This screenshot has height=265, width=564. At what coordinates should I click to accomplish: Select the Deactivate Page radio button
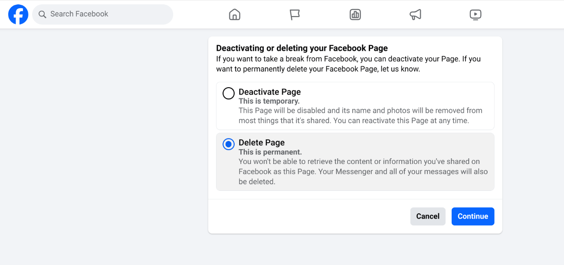click(x=228, y=93)
